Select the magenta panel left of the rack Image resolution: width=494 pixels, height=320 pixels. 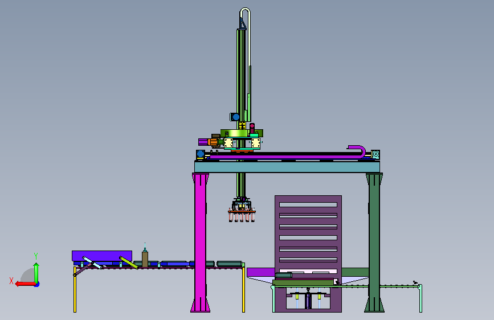tap(260, 272)
